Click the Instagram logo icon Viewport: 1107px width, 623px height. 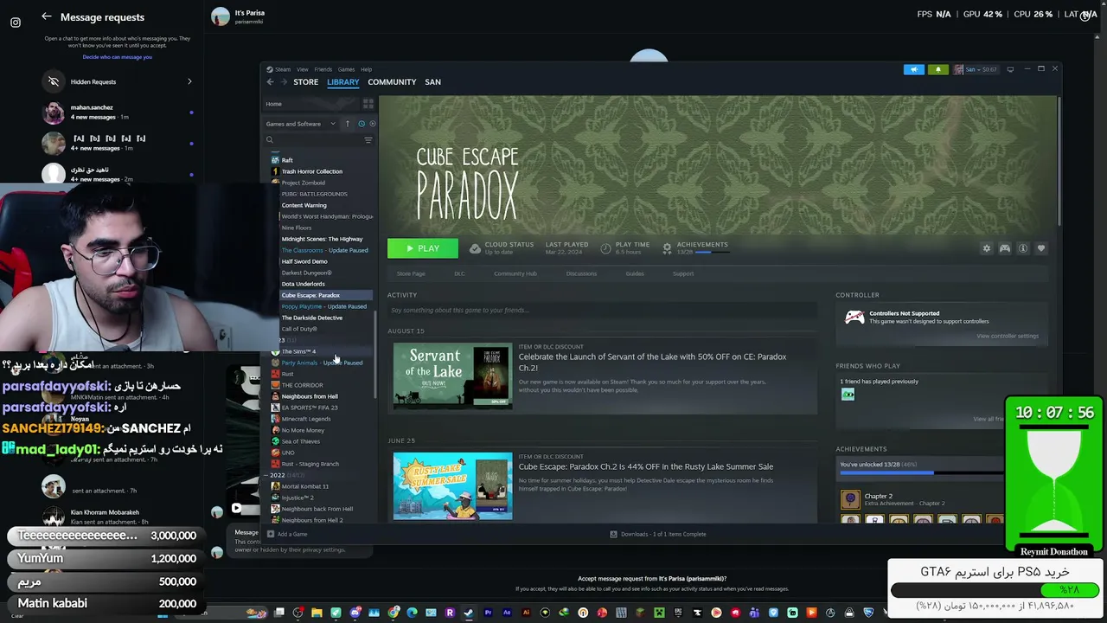click(x=16, y=22)
